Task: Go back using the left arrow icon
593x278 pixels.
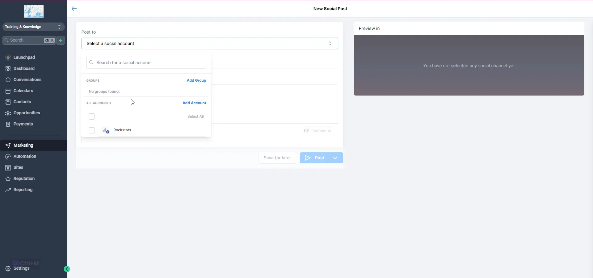Action: tap(74, 9)
